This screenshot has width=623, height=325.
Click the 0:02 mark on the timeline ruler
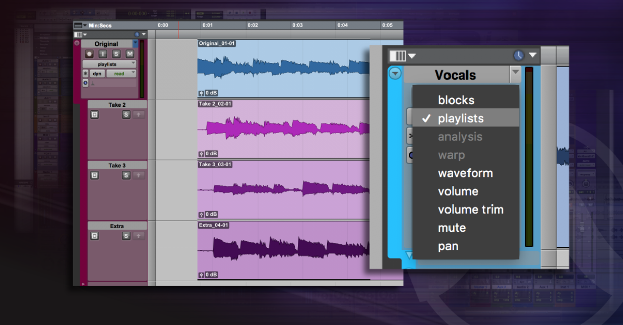253,25
